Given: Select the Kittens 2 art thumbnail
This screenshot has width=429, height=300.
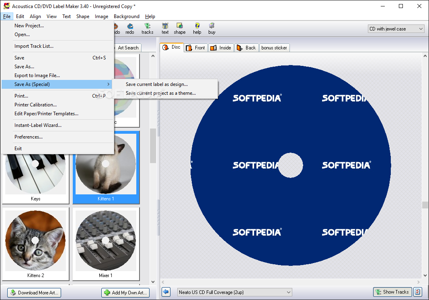Looking at the screenshot, I should click(35, 244).
